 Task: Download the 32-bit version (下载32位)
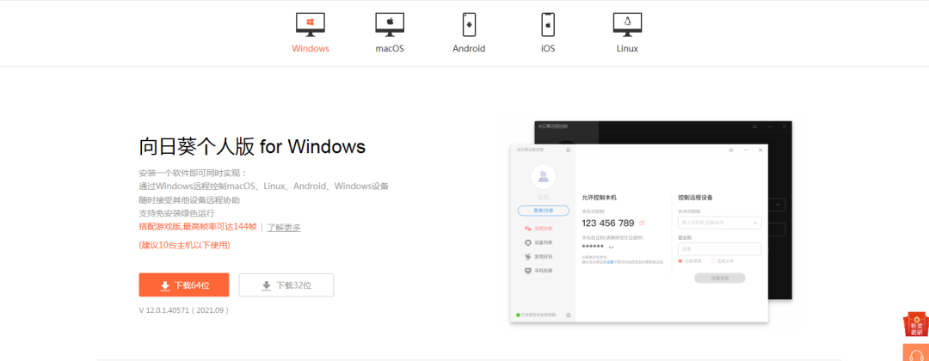coord(286,285)
